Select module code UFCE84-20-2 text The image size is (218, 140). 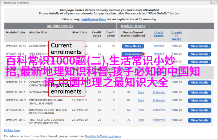pos(15,54)
